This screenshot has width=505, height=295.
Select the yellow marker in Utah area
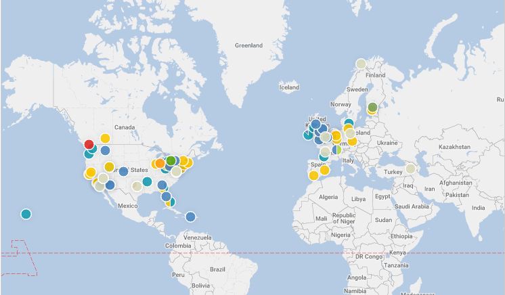point(109,166)
